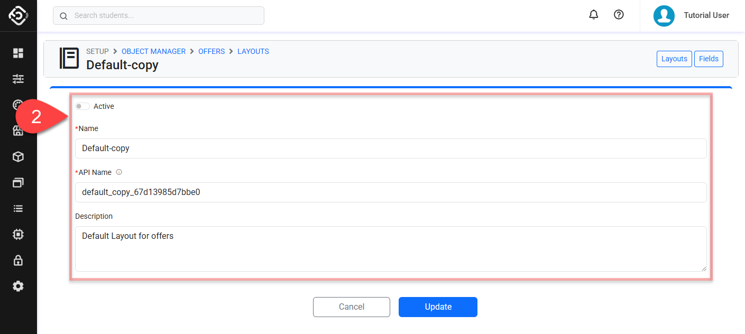Click the Cancel button
This screenshot has width=745, height=334.
tap(352, 307)
